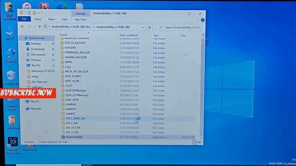Select Network in the navigation pane
The height and width of the screenshot is (166, 296).
click(x=36, y=109)
